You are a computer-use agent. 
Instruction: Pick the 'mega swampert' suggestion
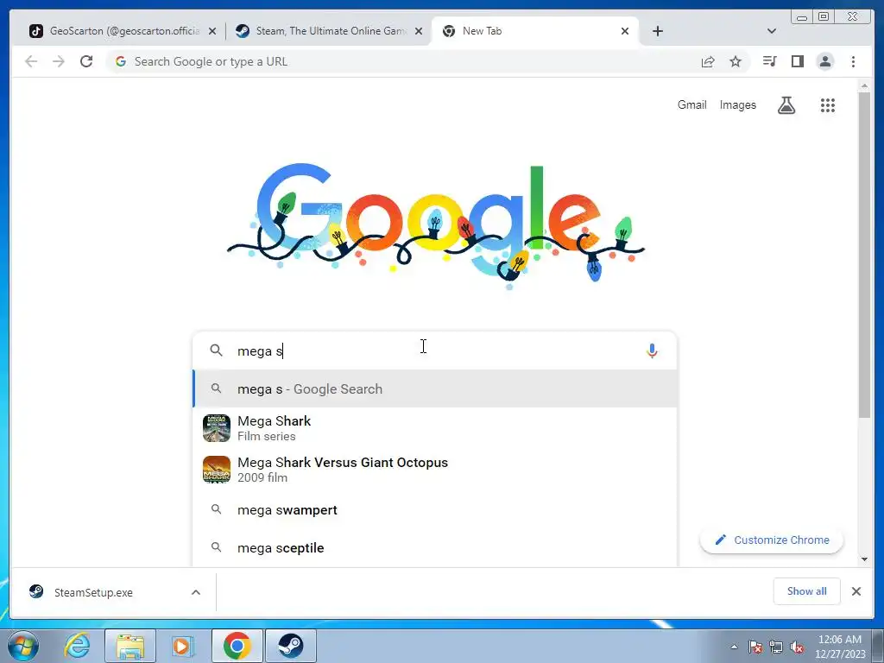tap(435, 509)
